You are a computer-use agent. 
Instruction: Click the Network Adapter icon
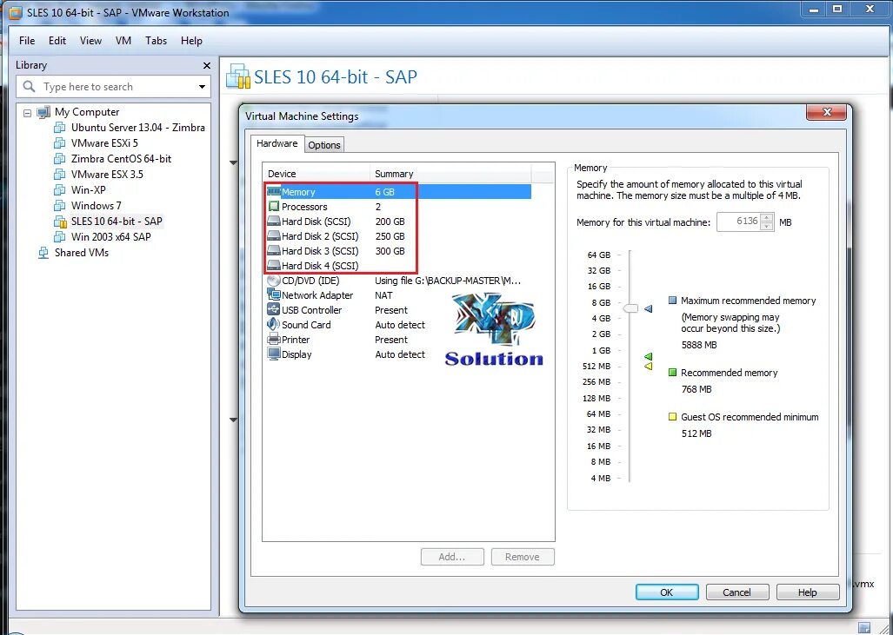coord(274,294)
